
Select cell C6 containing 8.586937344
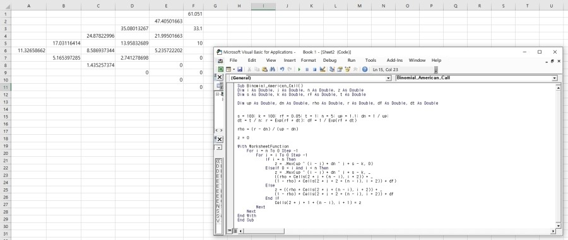[98, 50]
